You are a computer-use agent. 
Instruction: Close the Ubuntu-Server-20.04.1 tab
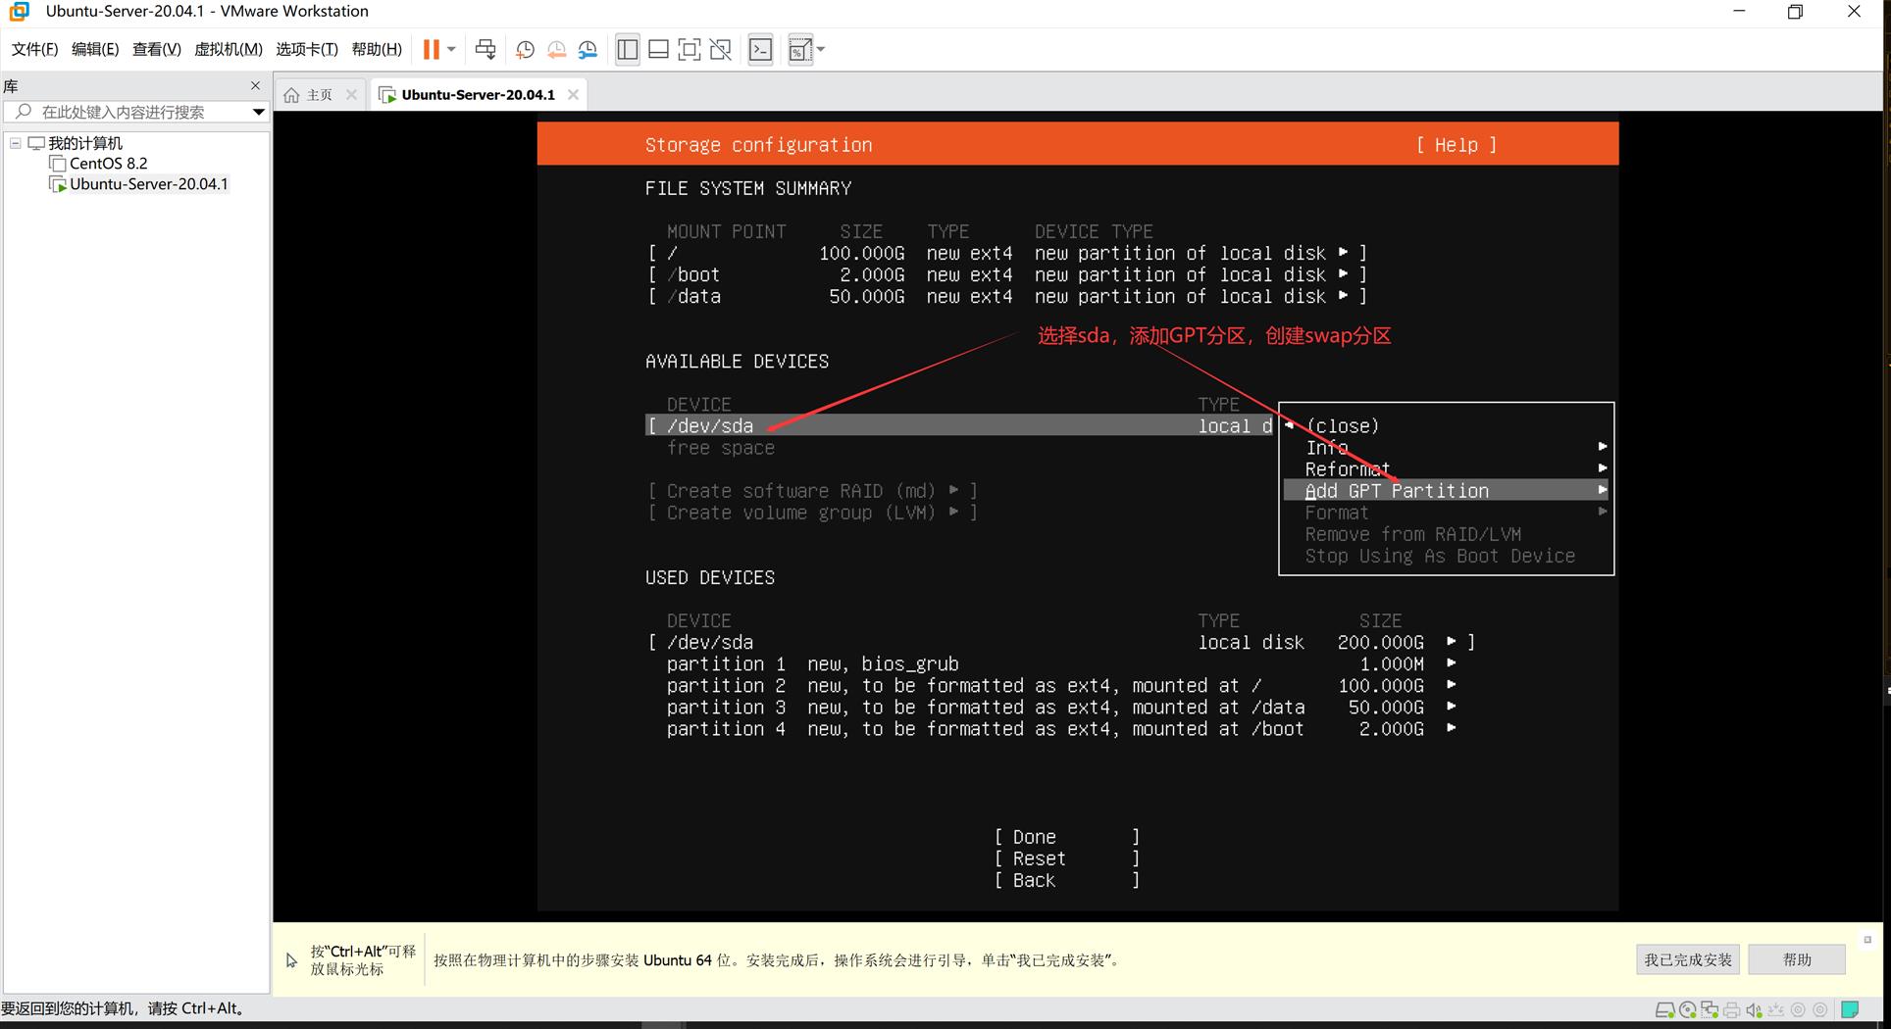573,95
